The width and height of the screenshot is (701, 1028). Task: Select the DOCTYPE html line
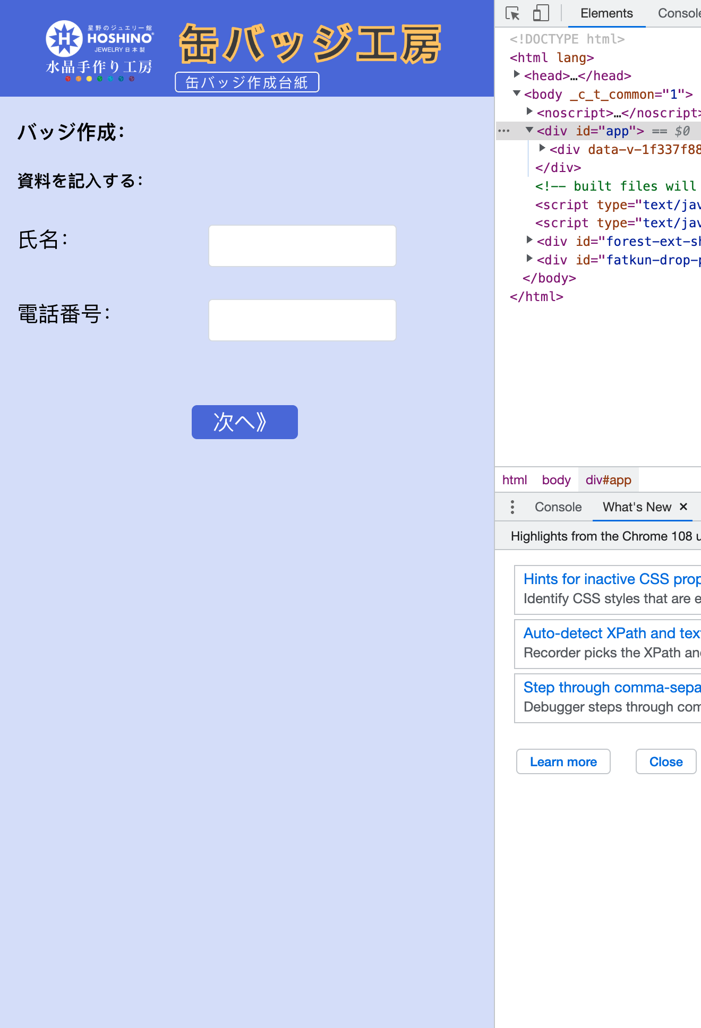pyautogui.click(x=567, y=39)
